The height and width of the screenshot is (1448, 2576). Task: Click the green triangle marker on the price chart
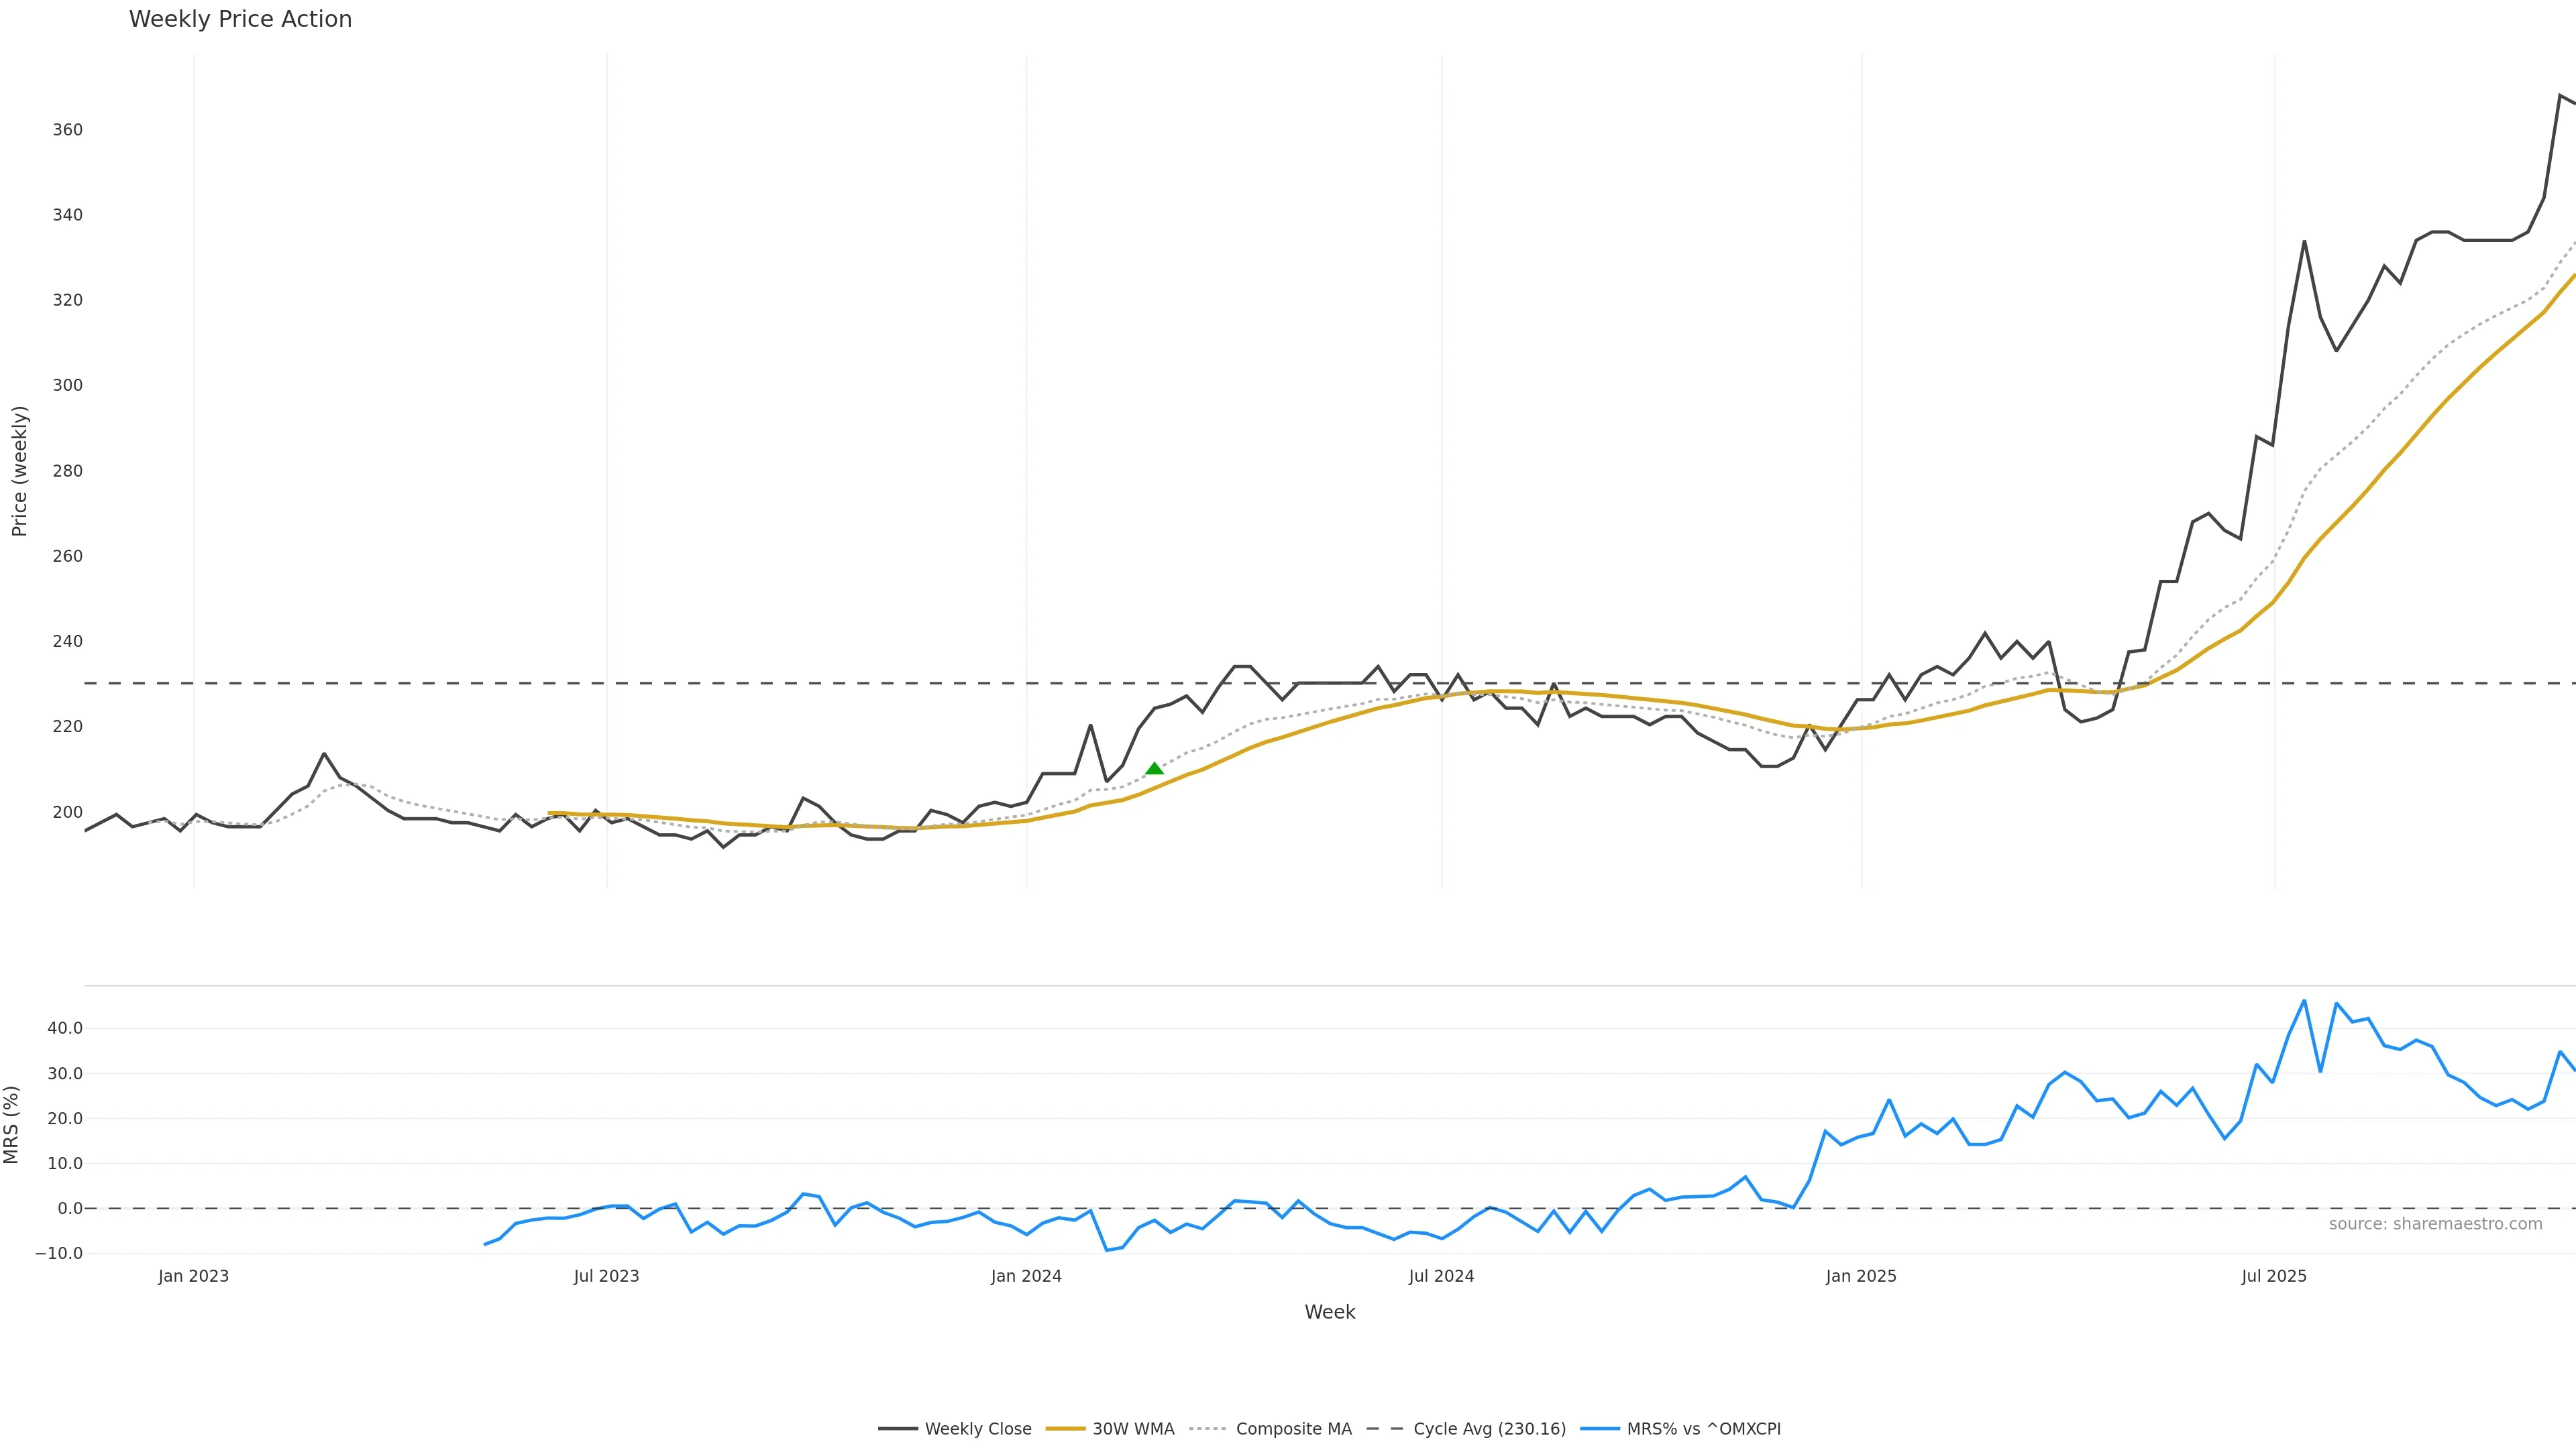click(x=1154, y=768)
